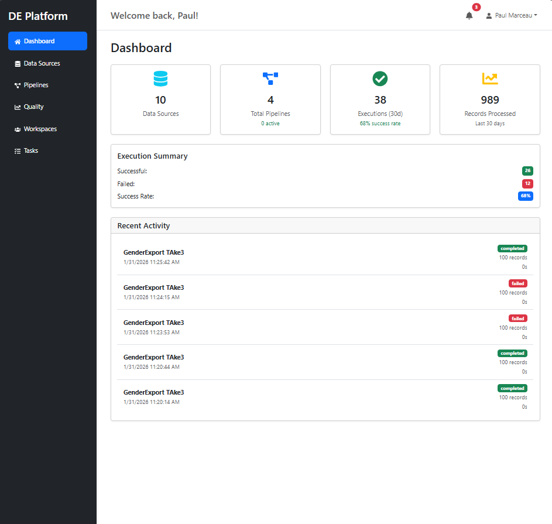Click the failed badge on the second activity
The height and width of the screenshot is (524, 552).
pyautogui.click(x=517, y=283)
